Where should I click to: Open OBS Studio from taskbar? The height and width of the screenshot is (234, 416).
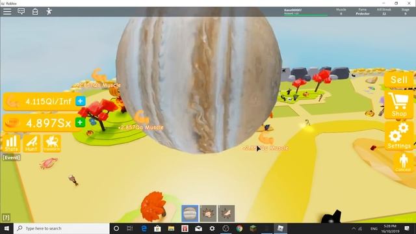coord(226,228)
